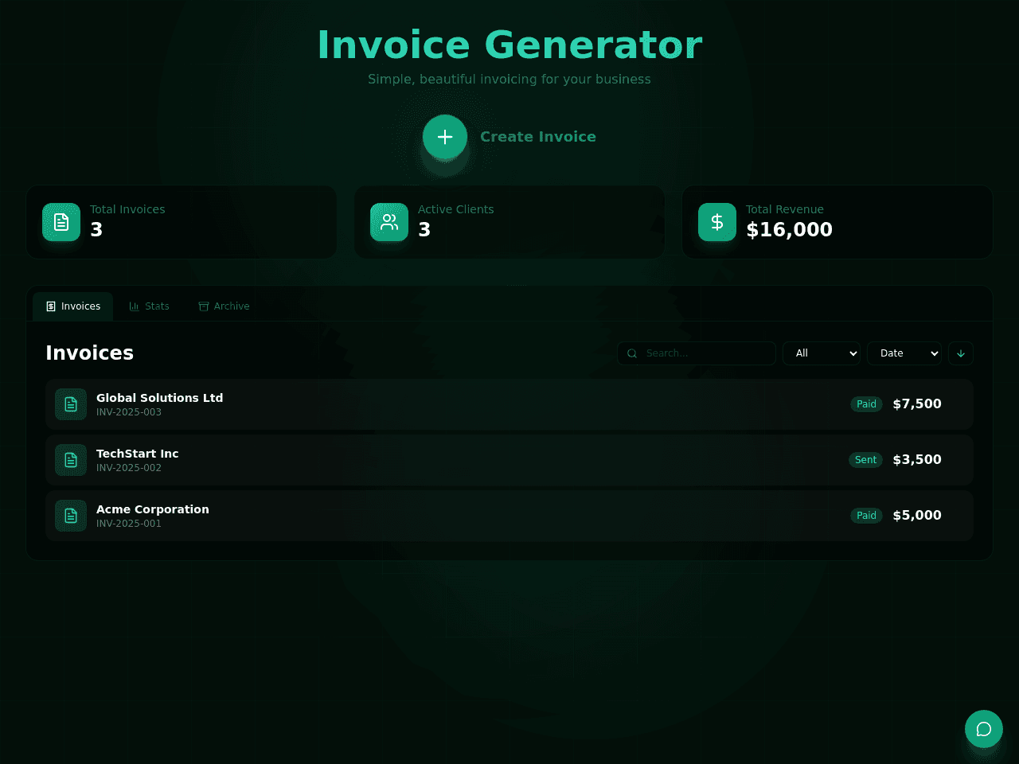This screenshot has width=1019, height=764.
Task: Click the Active Clients people icon
Action: [x=389, y=222]
